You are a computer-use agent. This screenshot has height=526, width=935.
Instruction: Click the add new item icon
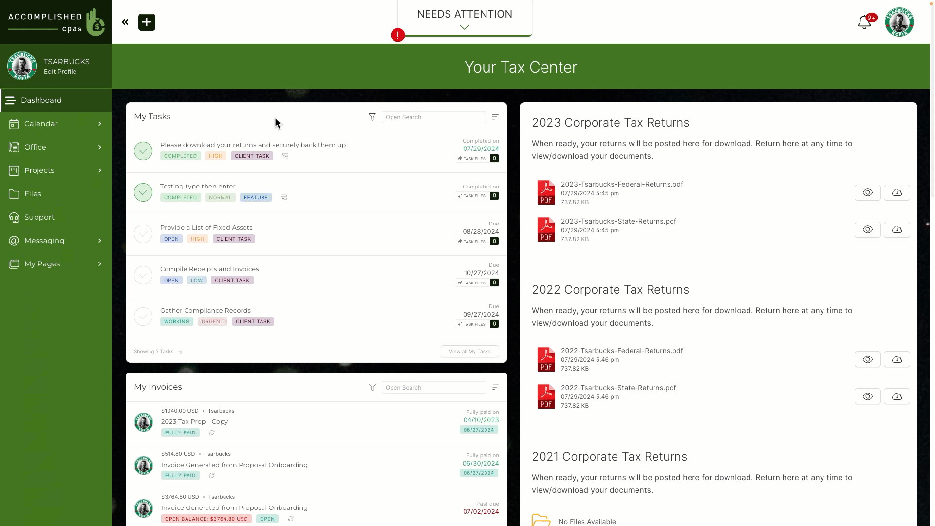click(x=146, y=22)
